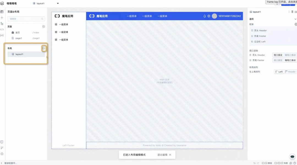This screenshot has width=297, height=165.
Task: Select the pages and layouts panel icon
Action: pyautogui.click(x=2, y=12)
